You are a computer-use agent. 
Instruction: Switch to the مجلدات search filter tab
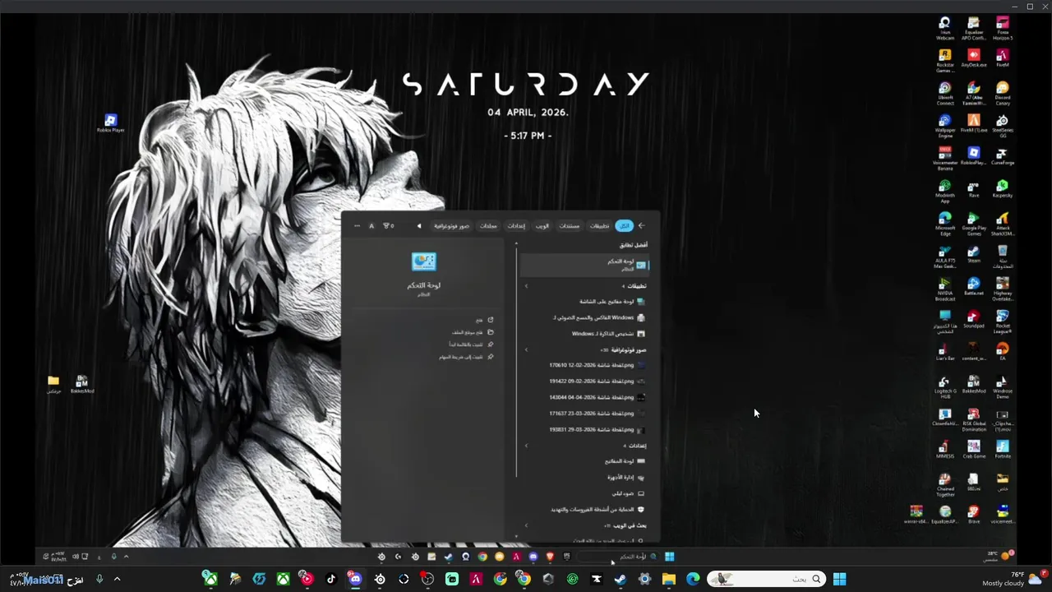(x=488, y=225)
